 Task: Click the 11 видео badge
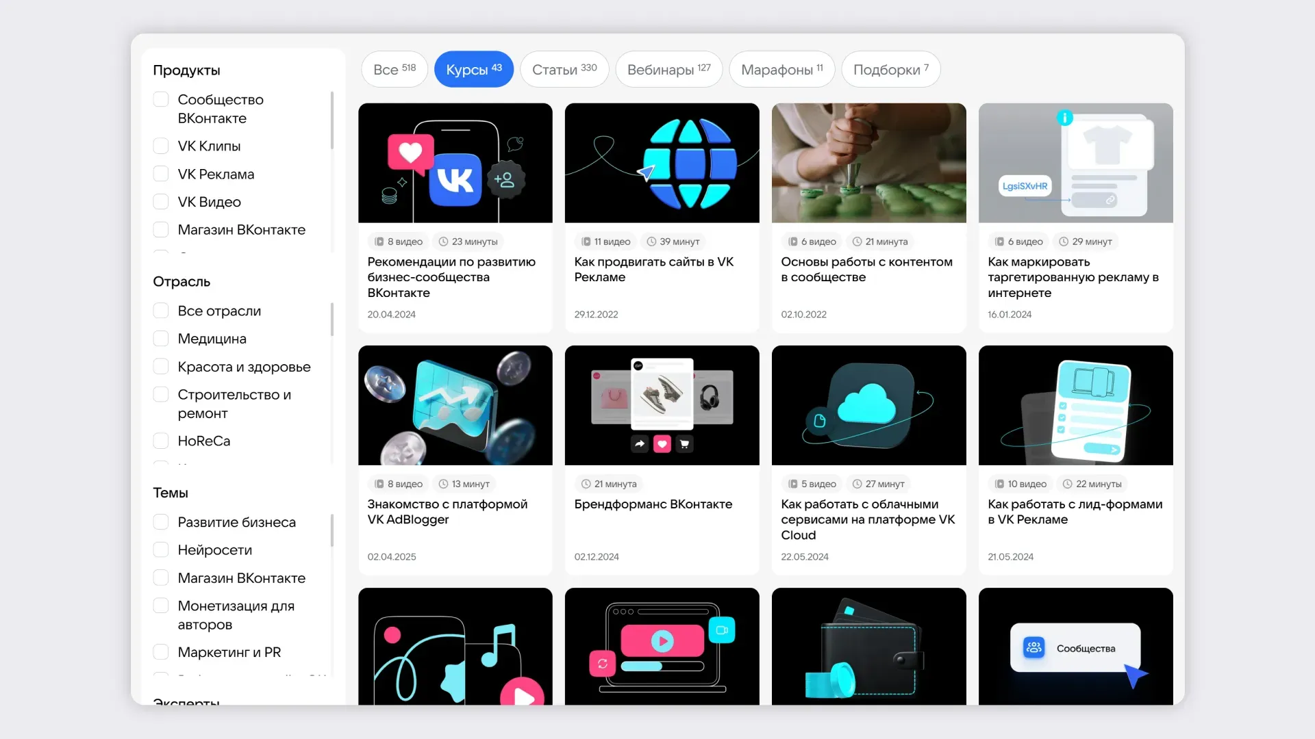605,242
